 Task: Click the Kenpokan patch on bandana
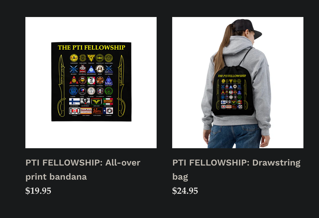pyautogui.click(x=85, y=101)
